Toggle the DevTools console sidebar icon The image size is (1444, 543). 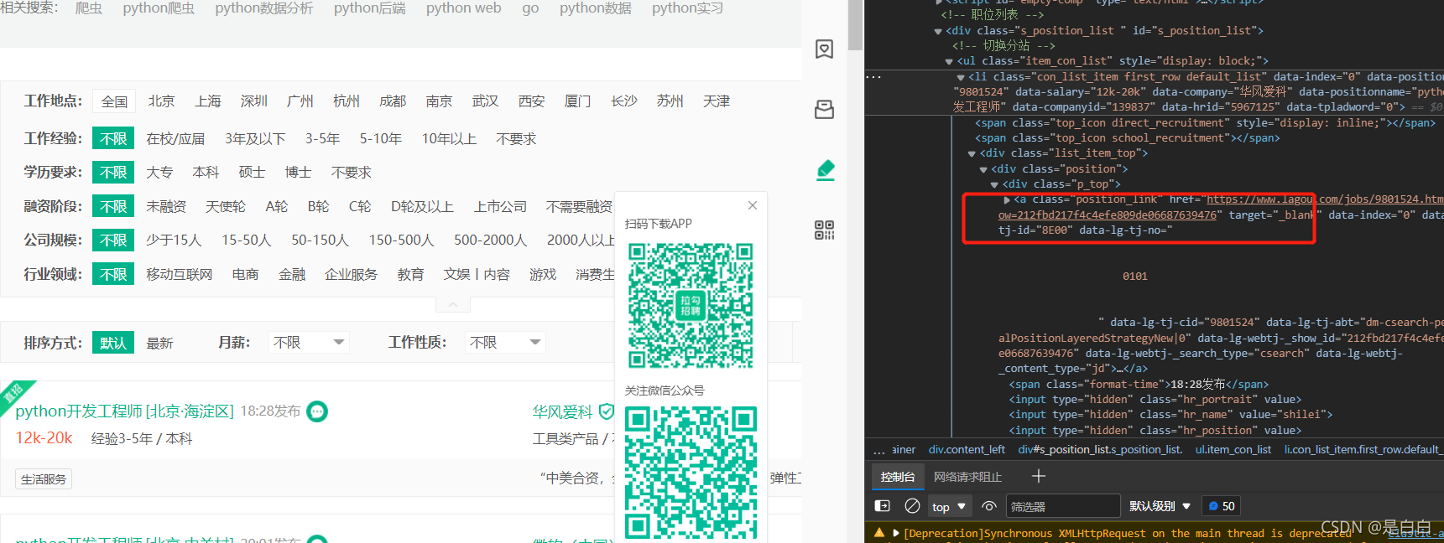coord(883,506)
